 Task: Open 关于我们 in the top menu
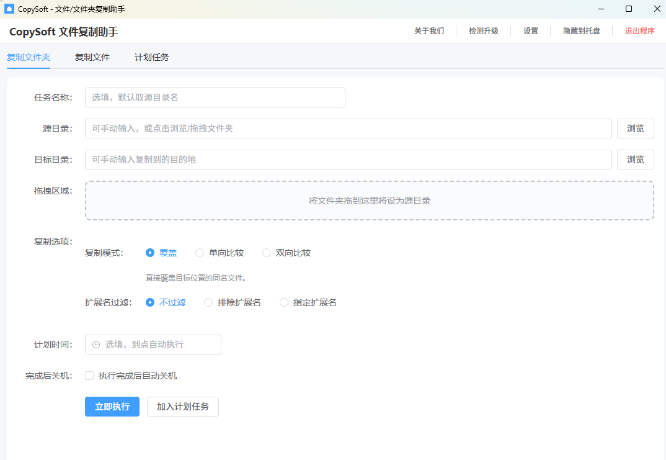click(x=429, y=31)
